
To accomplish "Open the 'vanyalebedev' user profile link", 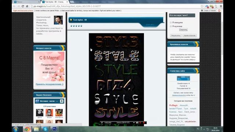I will [190, 121].
